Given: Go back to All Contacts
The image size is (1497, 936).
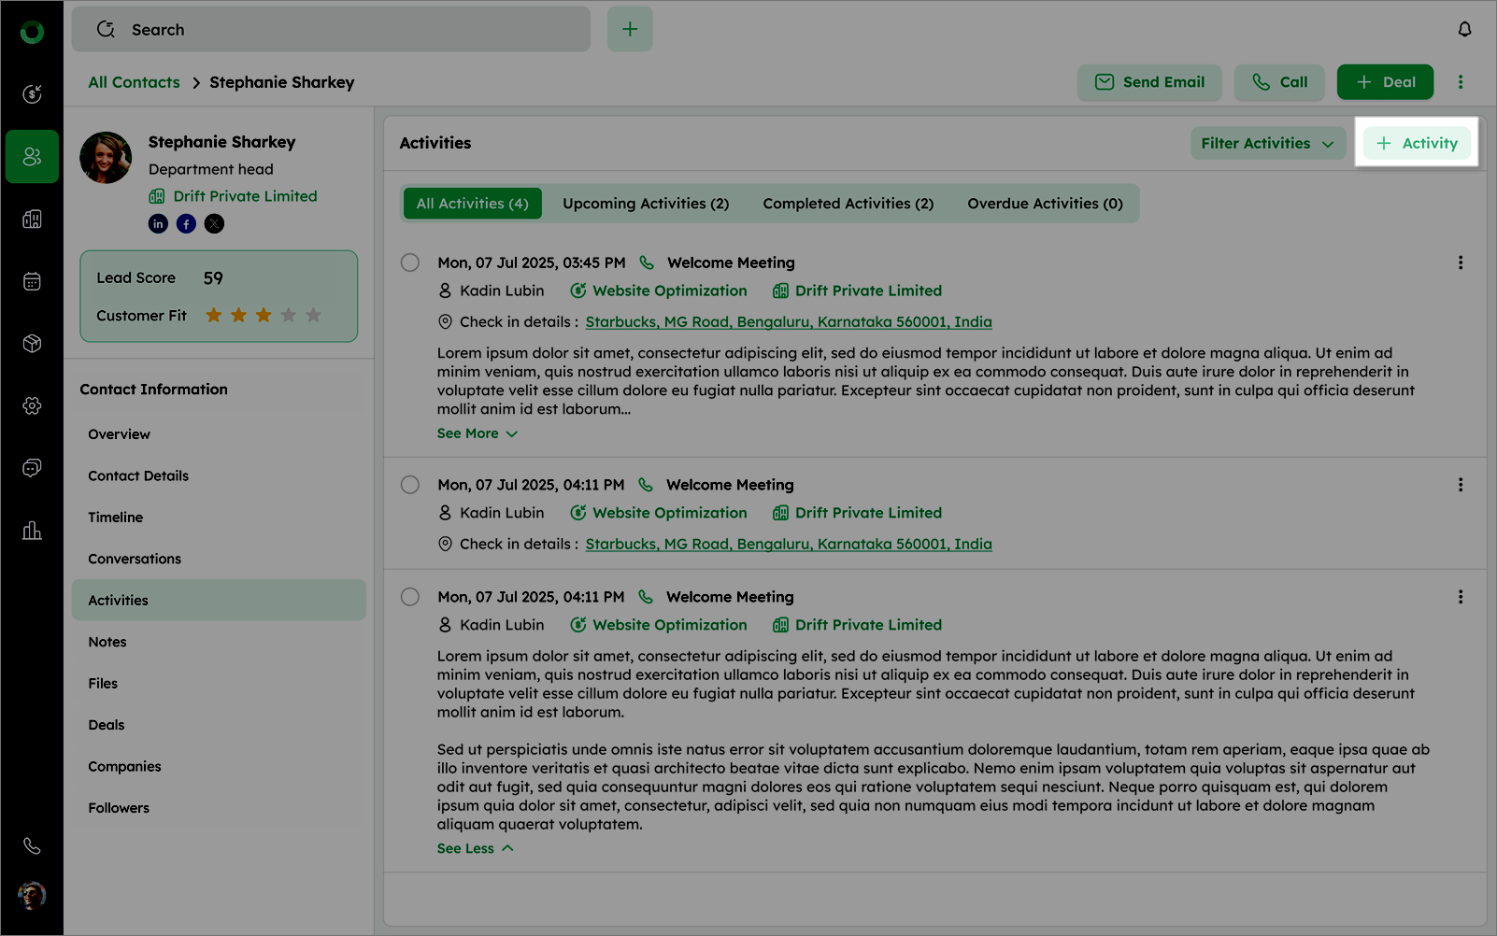Looking at the screenshot, I should pyautogui.click(x=134, y=82).
